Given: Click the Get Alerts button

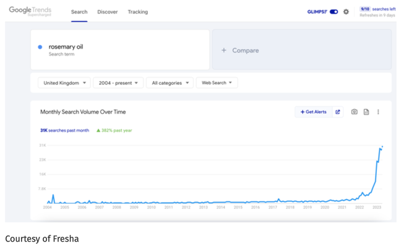Looking at the screenshot, I should point(314,112).
